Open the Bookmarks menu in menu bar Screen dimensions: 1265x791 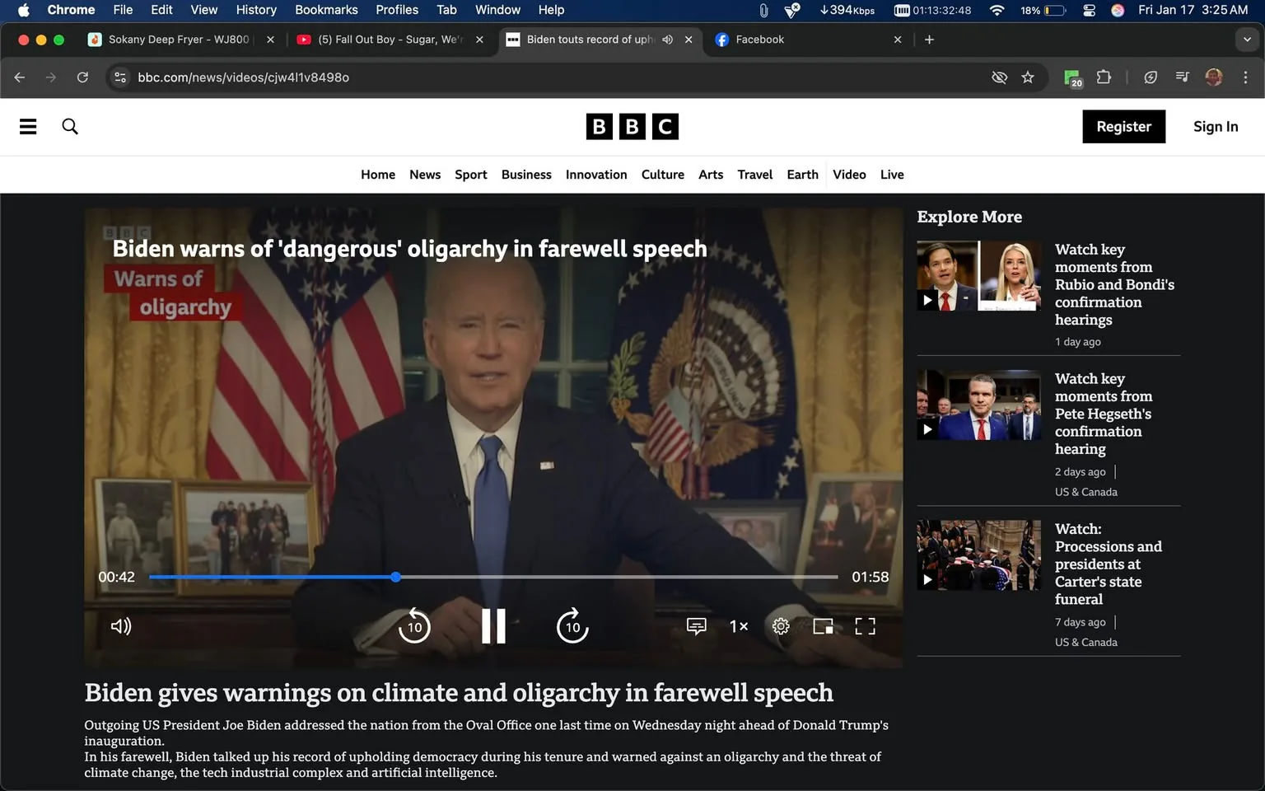click(x=326, y=10)
